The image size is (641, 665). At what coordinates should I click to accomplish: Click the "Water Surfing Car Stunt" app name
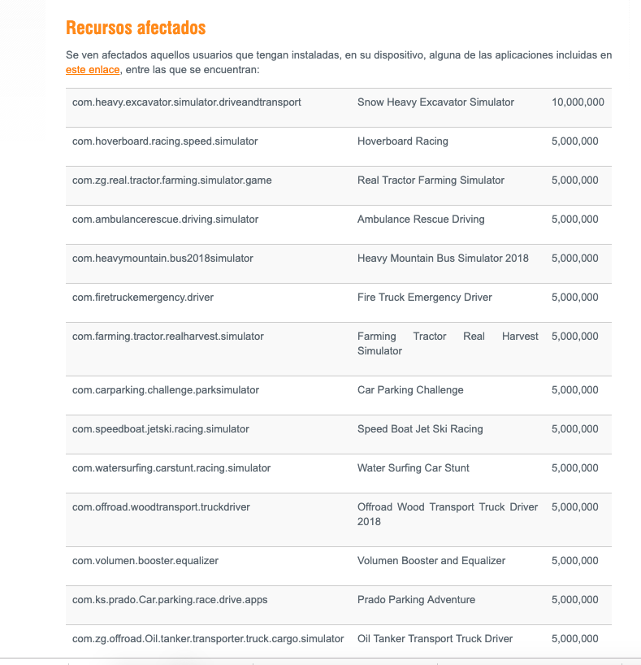tap(414, 468)
